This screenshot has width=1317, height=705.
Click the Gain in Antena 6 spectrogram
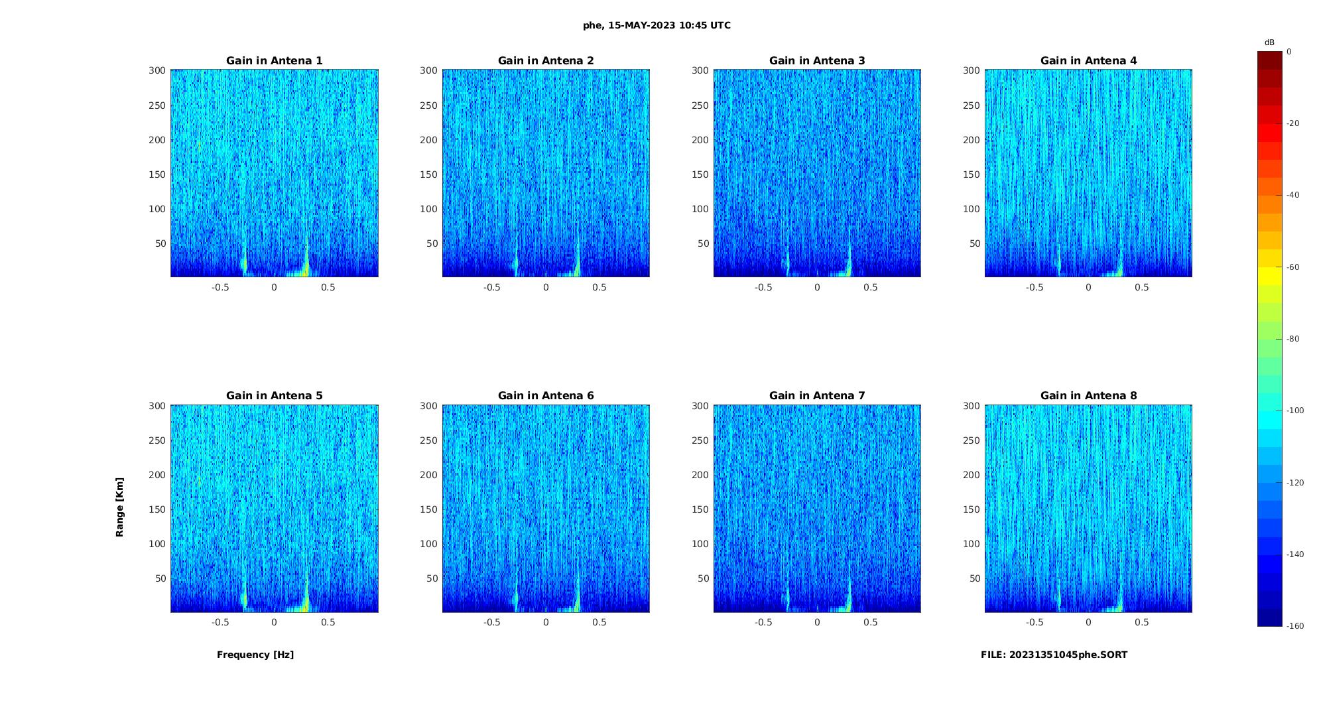pyautogui.click(x=546, y=508)
